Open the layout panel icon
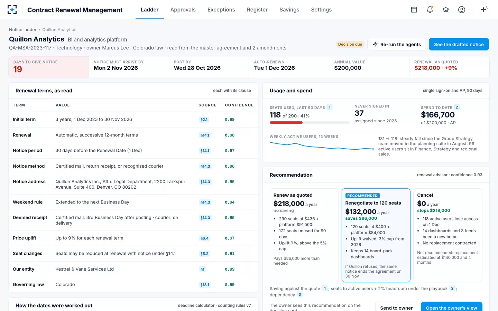 tap(414, 10)
